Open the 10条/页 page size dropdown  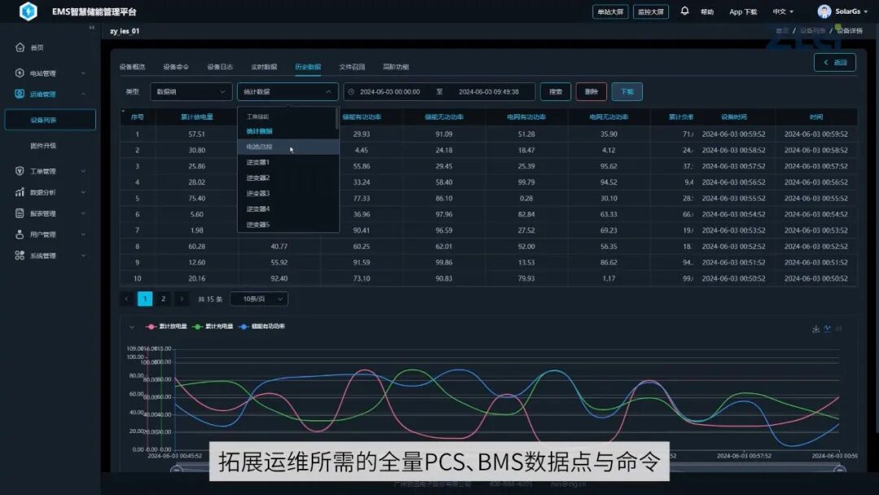coord(259,299)
